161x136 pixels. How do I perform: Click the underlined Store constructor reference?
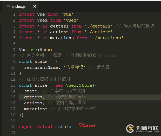tap(85, 85)
